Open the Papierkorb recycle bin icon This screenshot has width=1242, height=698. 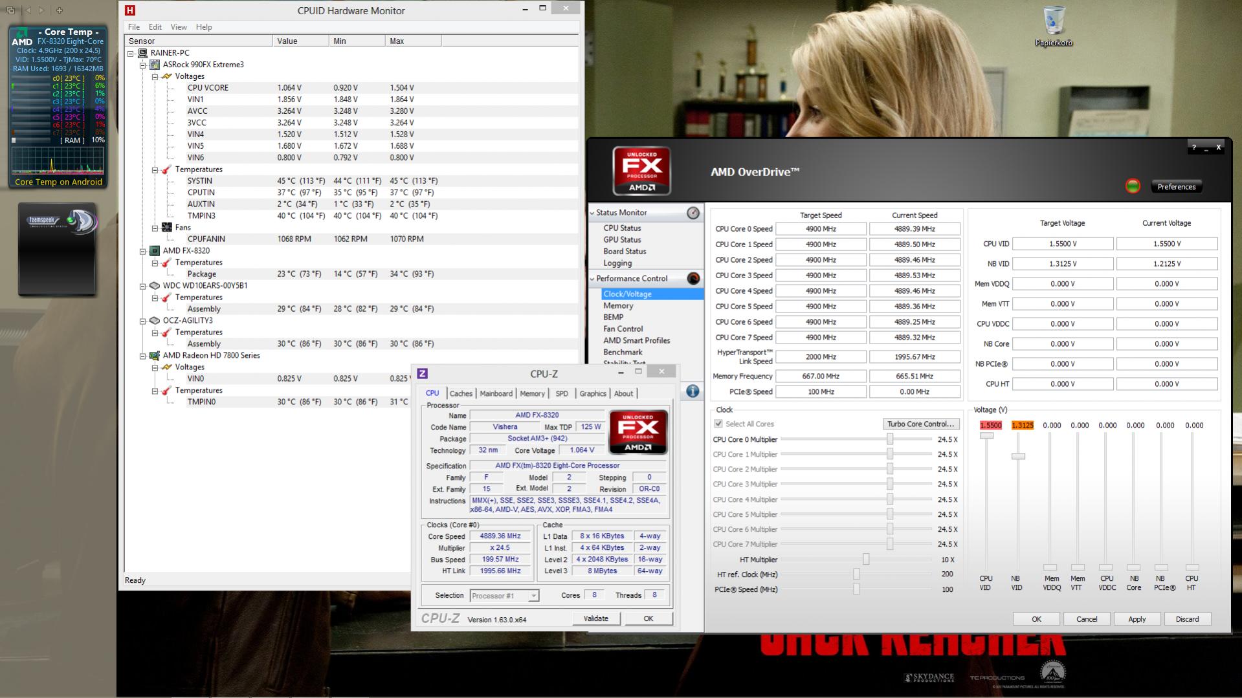click(x=1054, y=26)
